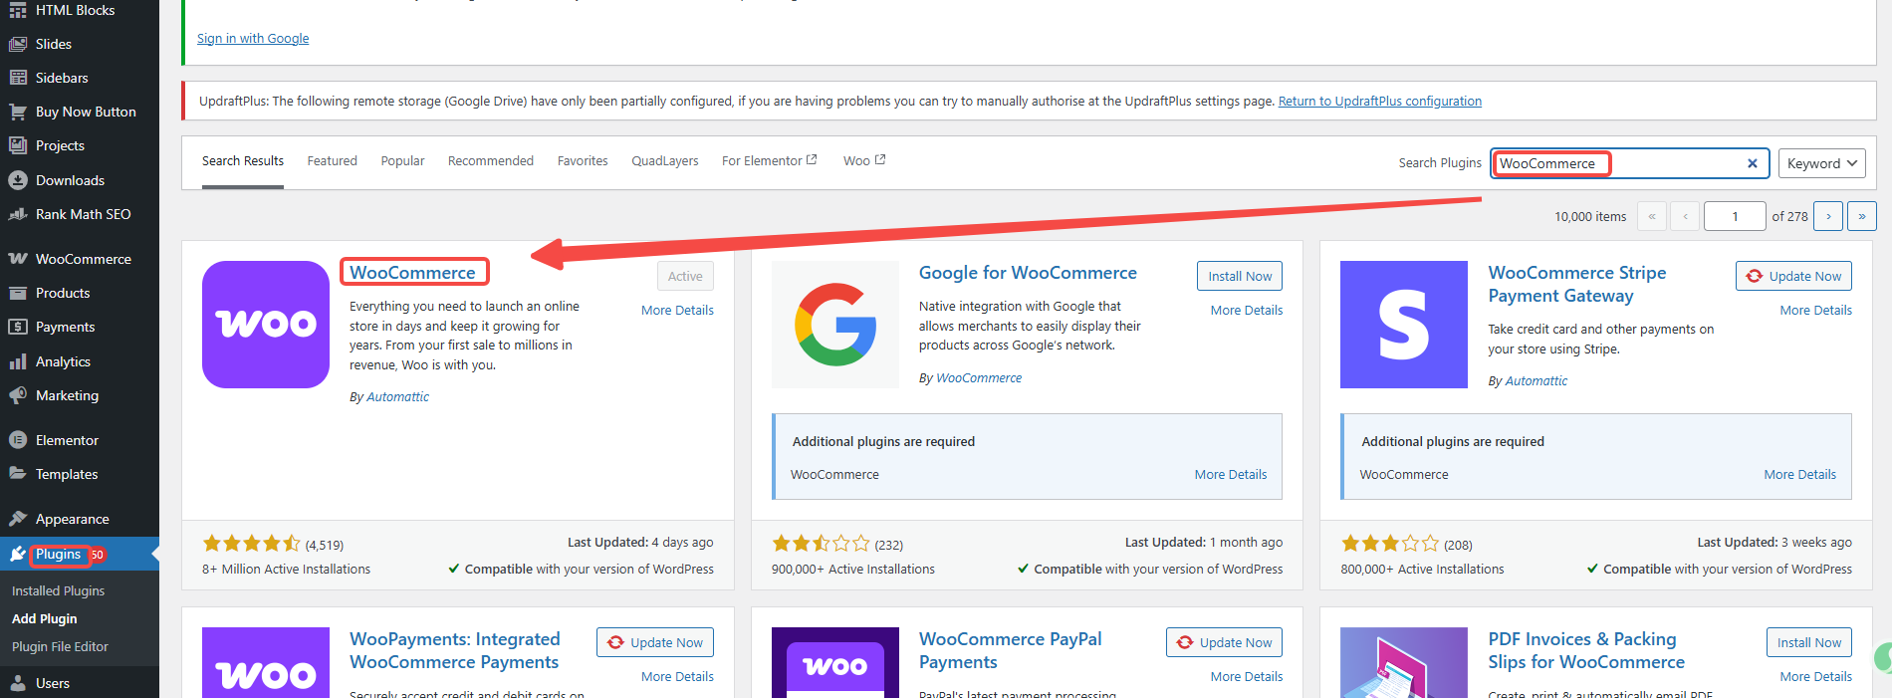Click the WooCommerce logo icon in sidebar

click(18, 259)
